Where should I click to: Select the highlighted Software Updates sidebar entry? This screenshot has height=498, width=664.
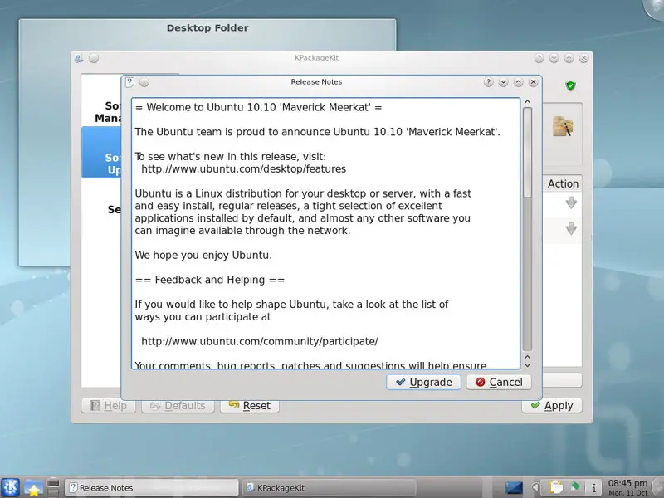[101, 153]
